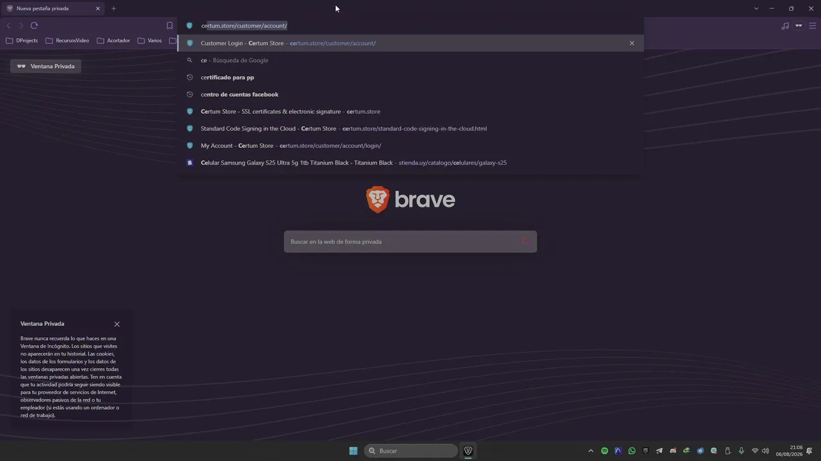Viewport: 821px width, 461px height.
Task: Click the forward navigation arrow
Action: pyautogui.click(x=21, y=26)
